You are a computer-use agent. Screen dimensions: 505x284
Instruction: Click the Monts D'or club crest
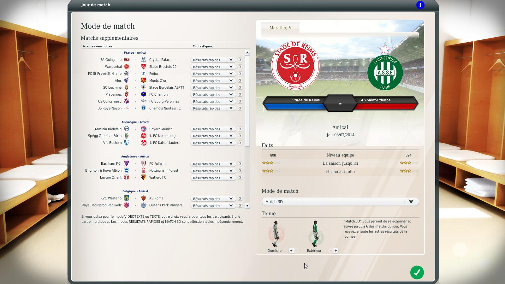144,80
